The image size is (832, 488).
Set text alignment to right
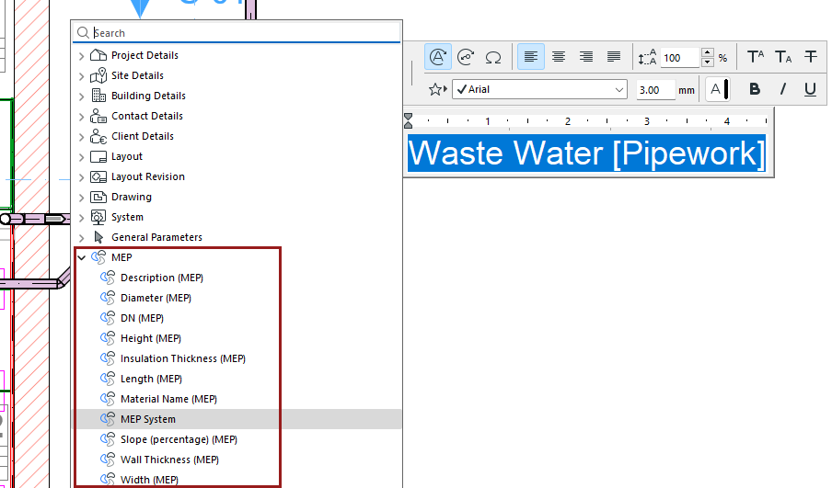585,57
